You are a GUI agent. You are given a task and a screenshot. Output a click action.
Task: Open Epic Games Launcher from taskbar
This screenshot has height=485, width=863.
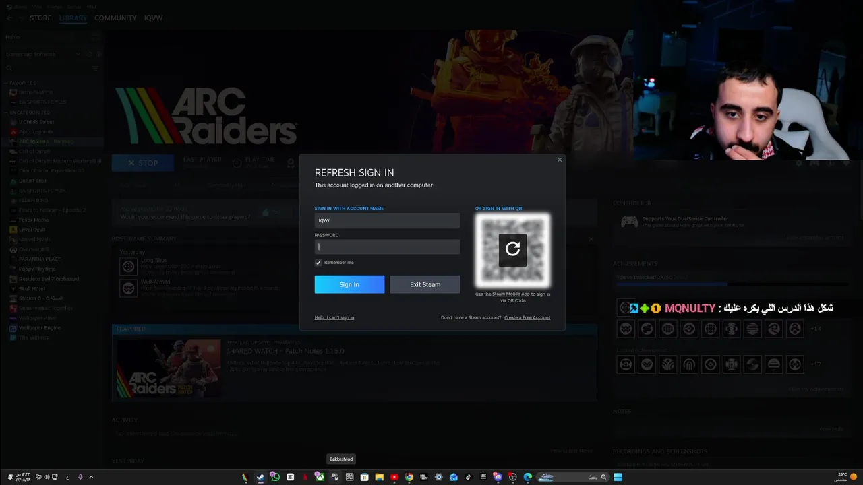[483, 477]
